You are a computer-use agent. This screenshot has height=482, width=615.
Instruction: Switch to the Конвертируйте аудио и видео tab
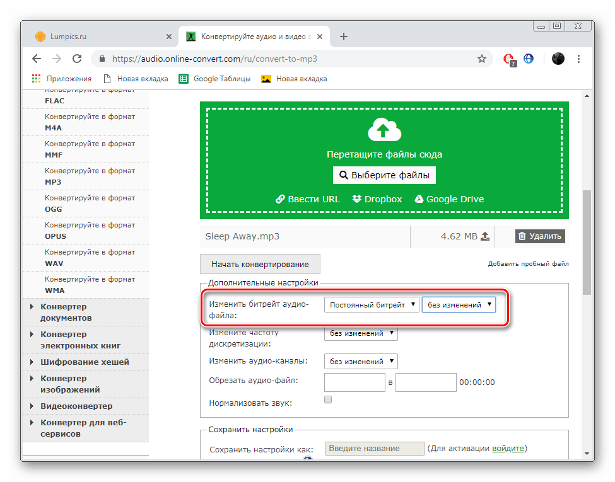point(254,37)
